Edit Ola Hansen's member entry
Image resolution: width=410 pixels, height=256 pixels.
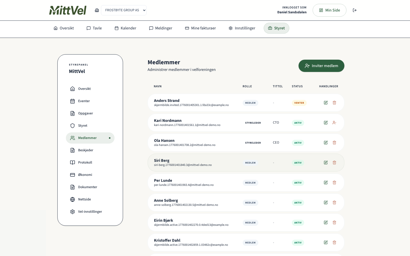coord(326,143)
